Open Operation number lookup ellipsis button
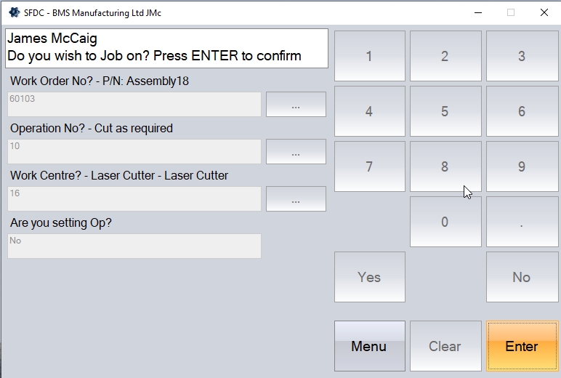 point(296,152)
